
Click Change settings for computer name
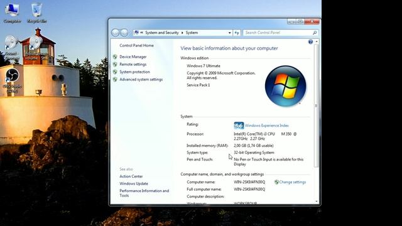(x=292, y=182)
